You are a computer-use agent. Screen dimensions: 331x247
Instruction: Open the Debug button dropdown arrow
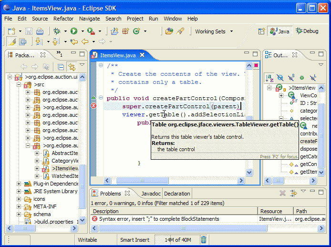[65, 31]
